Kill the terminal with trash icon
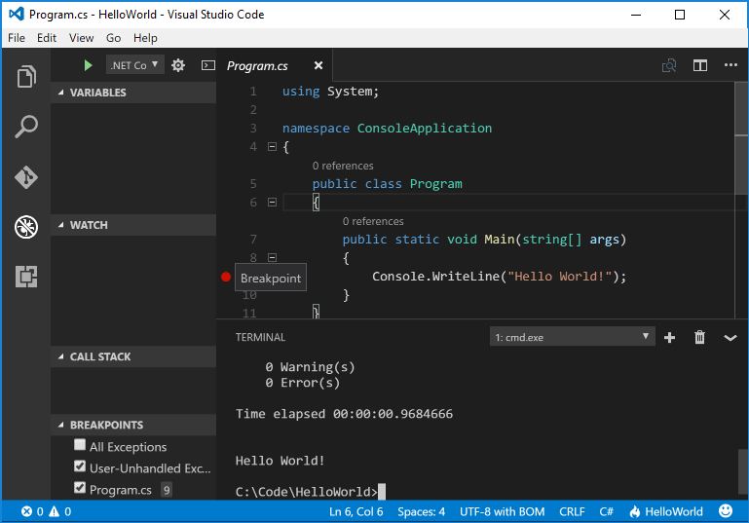 pyautogui.click(x=699, y=337)
